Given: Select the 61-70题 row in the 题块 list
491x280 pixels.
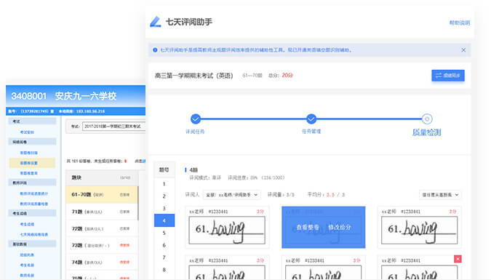Looking at the screenshot, I should click(101, 194).
